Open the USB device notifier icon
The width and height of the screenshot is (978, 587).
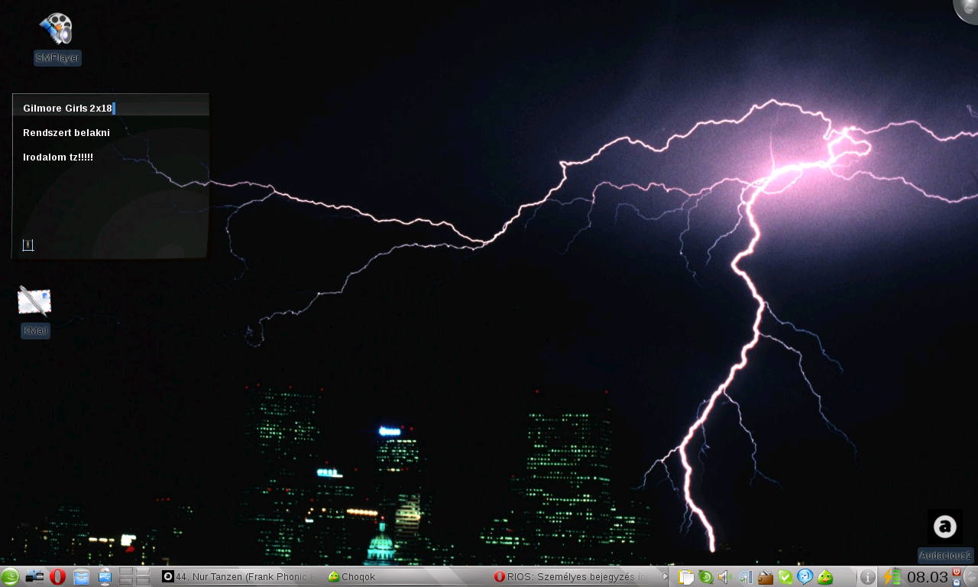(x=105, y=577)
